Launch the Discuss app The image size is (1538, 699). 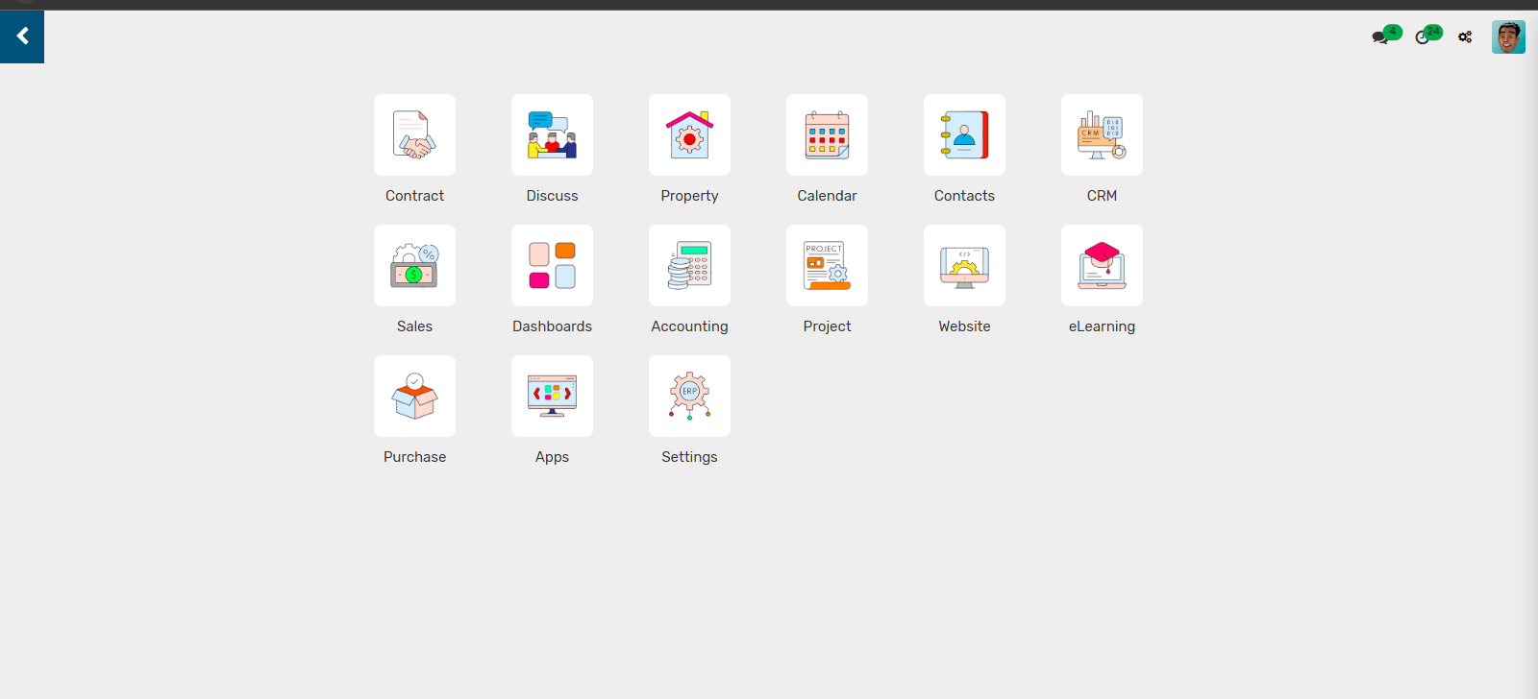click(x=552, y=135)
